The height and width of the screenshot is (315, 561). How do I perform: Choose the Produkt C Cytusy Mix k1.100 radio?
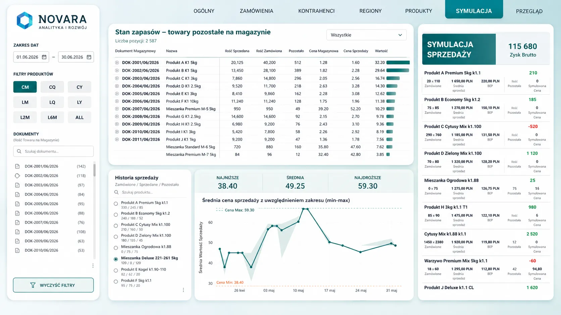coord(116,226)
